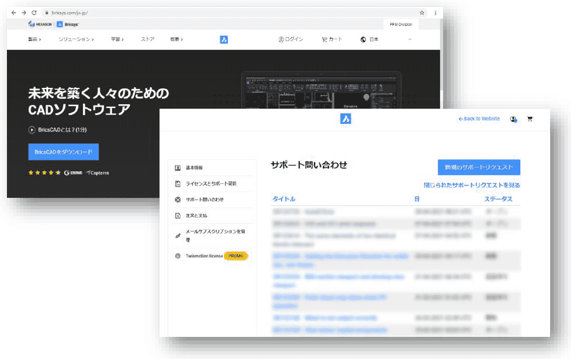Click the G2 Crowd rating logo

73,173
